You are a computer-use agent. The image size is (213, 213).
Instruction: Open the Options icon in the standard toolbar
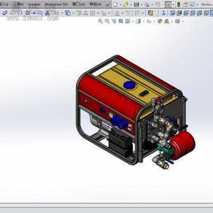click(x=192, y=4)
